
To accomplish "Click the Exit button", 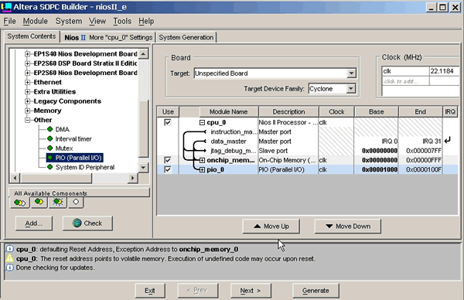I will click(x=150, y=291).
